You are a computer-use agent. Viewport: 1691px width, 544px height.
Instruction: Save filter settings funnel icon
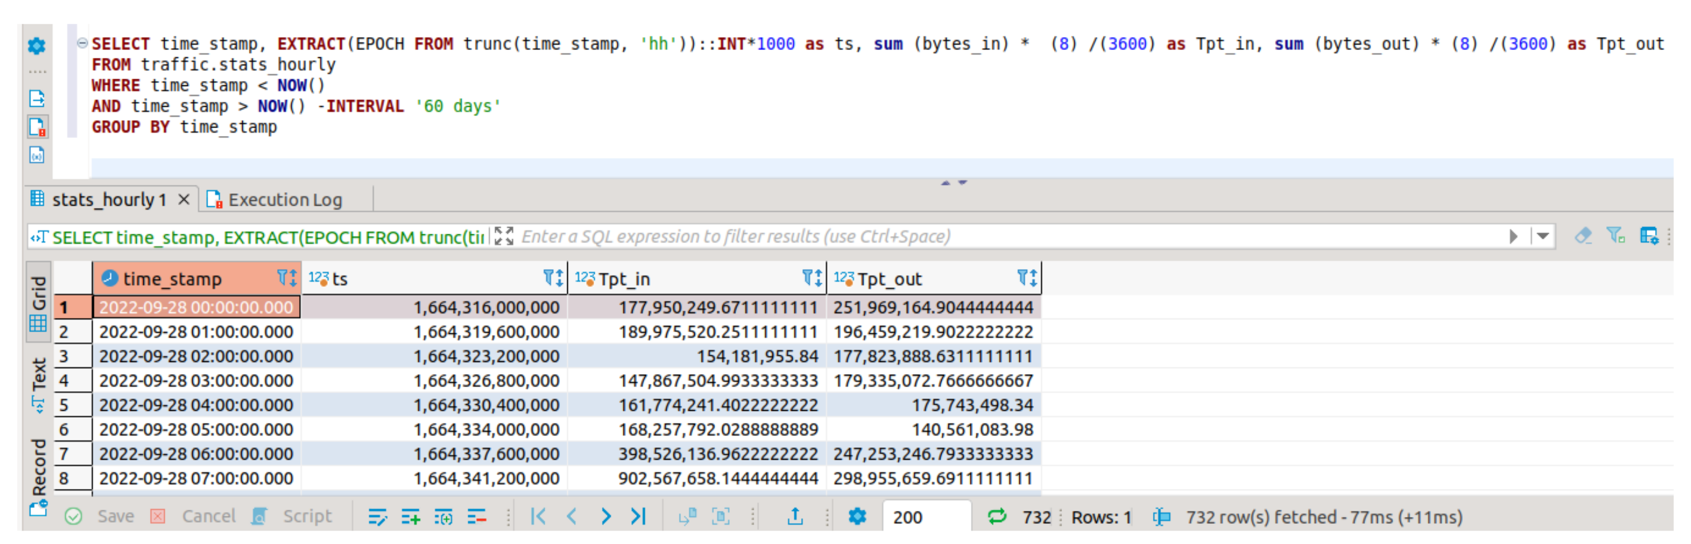pyautogui.click(x=1616, y=235)
